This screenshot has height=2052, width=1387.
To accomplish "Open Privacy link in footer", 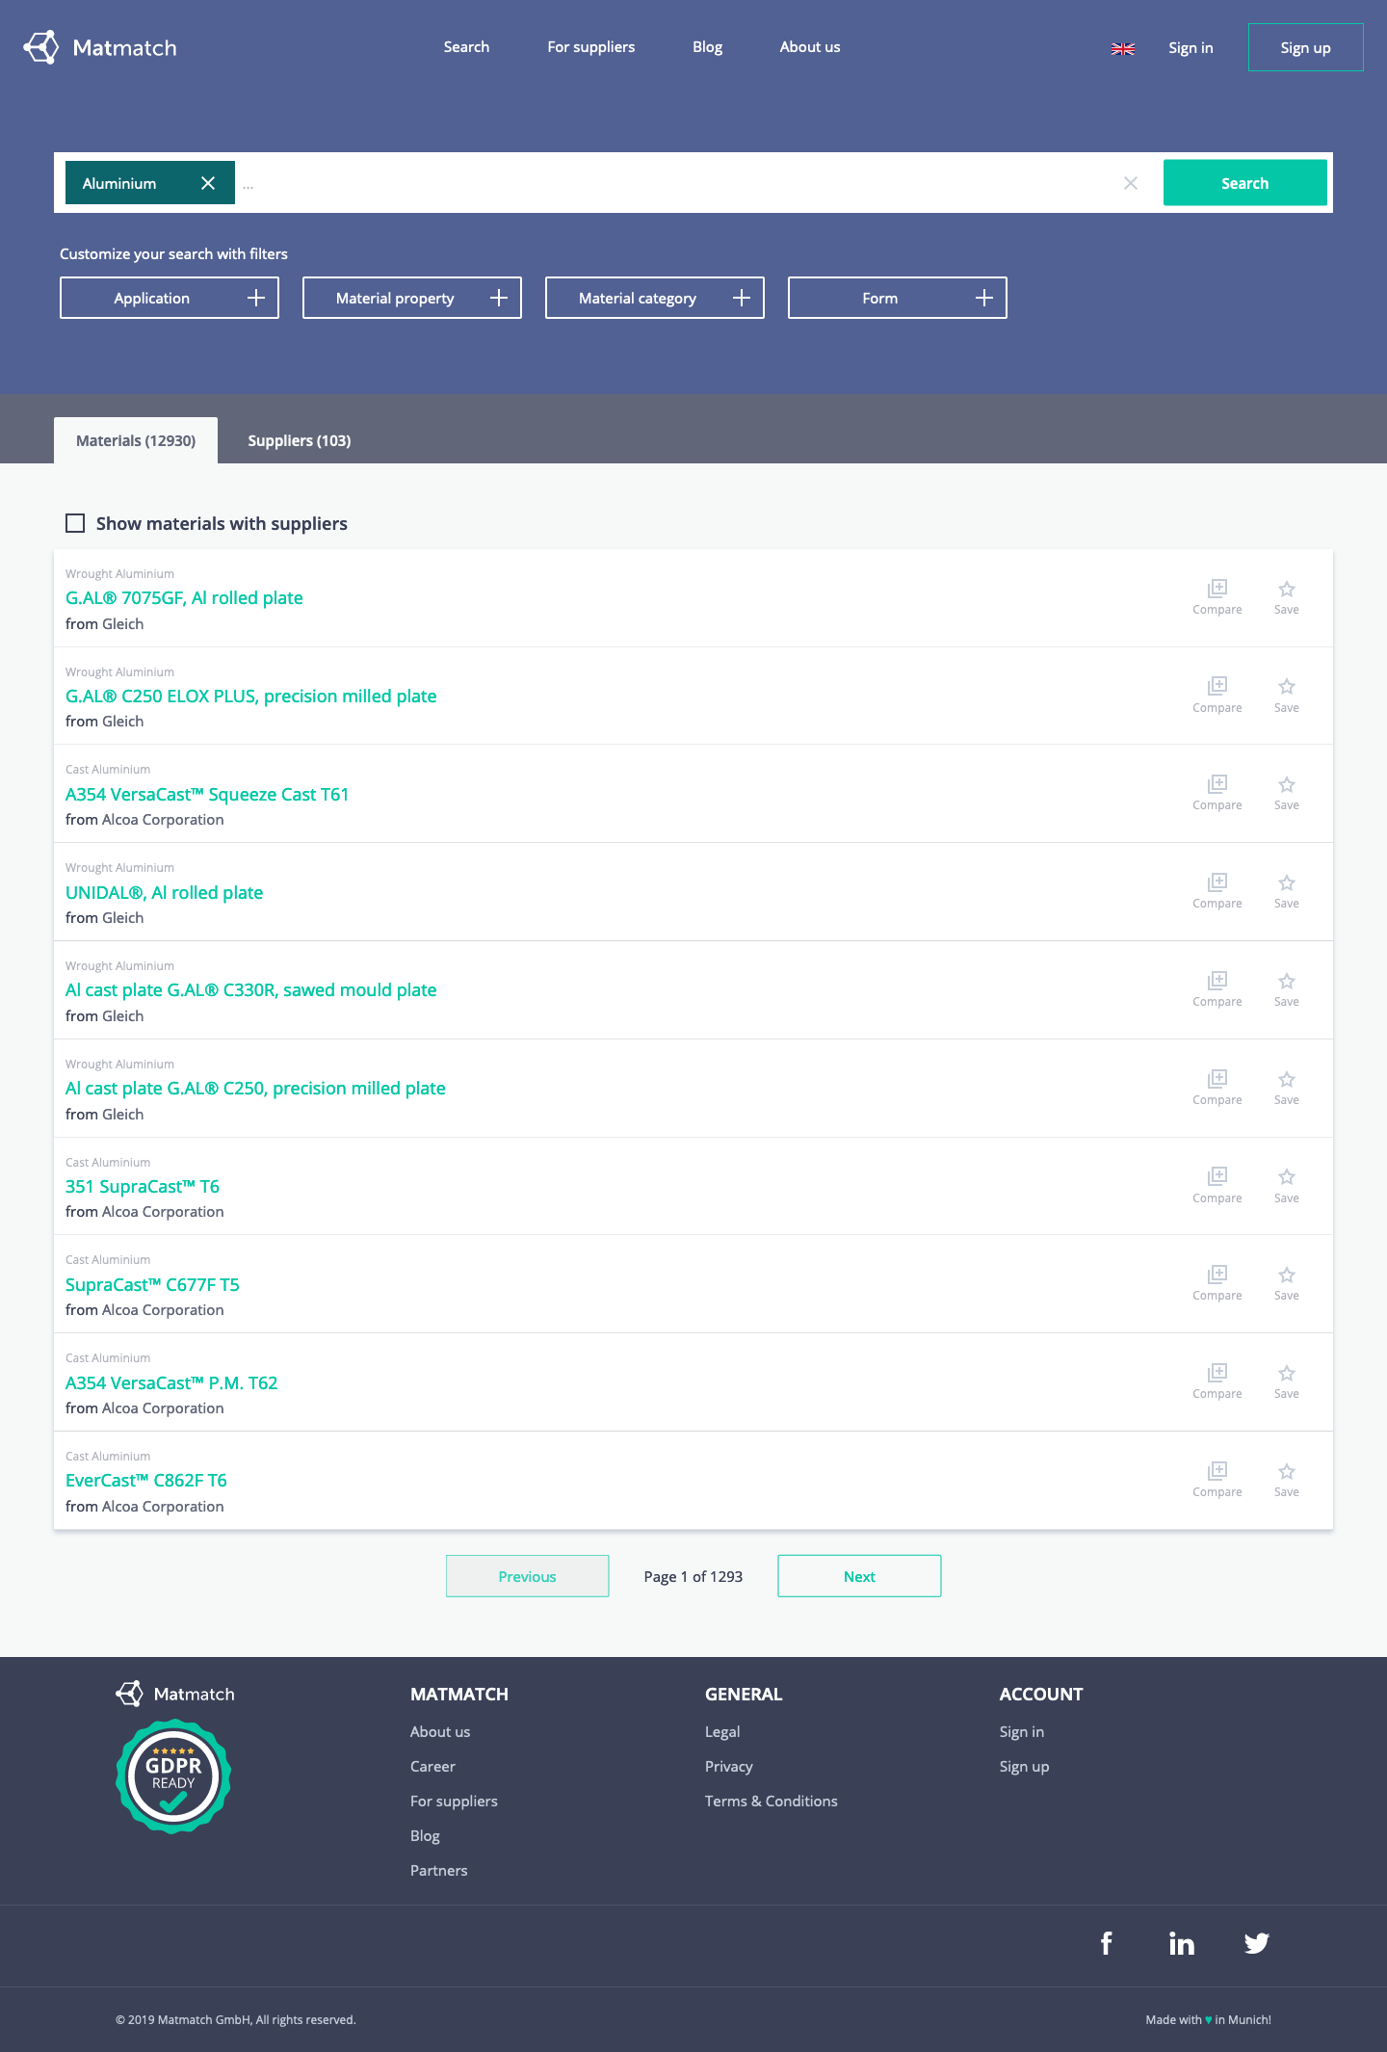I will pos(729,1767).
